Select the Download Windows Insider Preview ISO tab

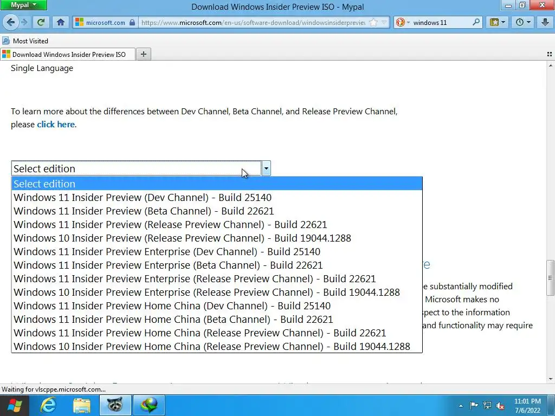coord(68,55)
